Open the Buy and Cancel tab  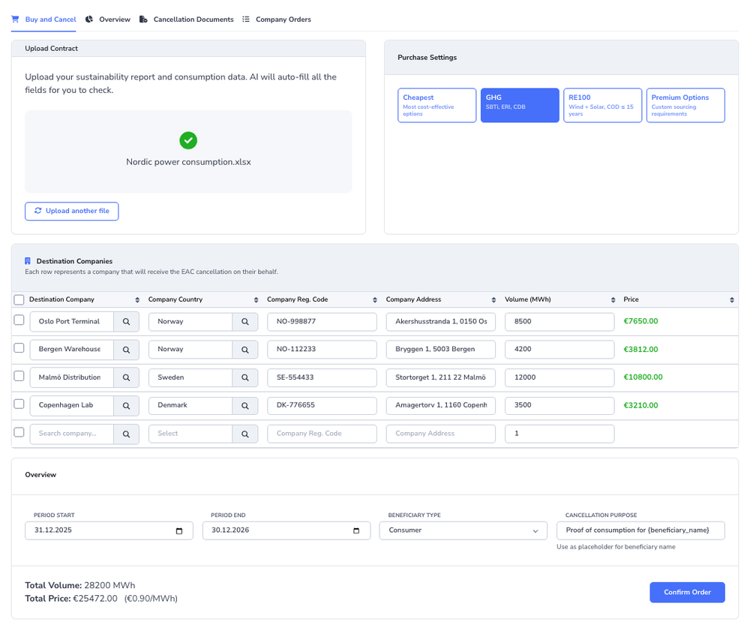43,20
